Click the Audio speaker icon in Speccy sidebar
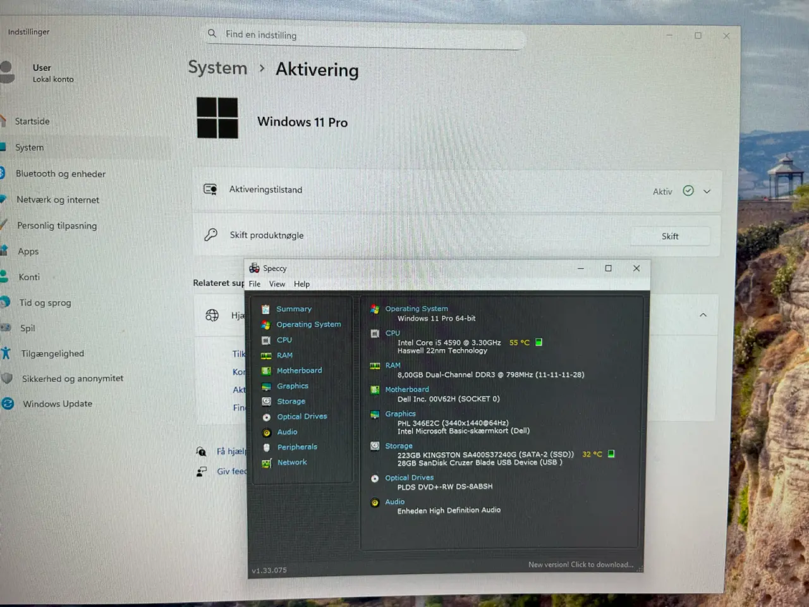Image resolution: width=809 pixels, height=607 pixels. click(x=266, y=432)
